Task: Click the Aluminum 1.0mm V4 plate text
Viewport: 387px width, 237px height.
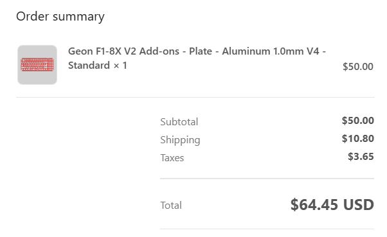Action: [x=271, y=51]
